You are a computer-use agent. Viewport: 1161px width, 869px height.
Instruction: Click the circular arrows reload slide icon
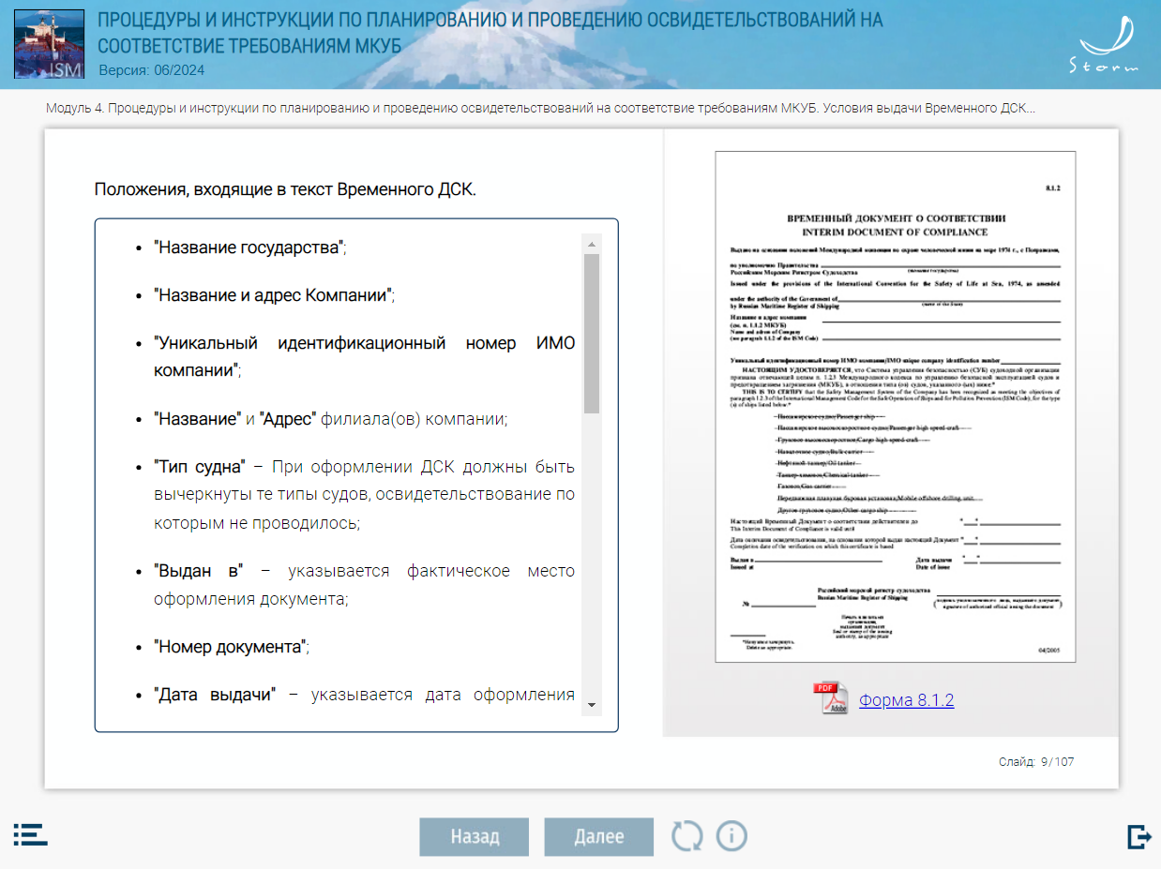click(x=686, y=835)
